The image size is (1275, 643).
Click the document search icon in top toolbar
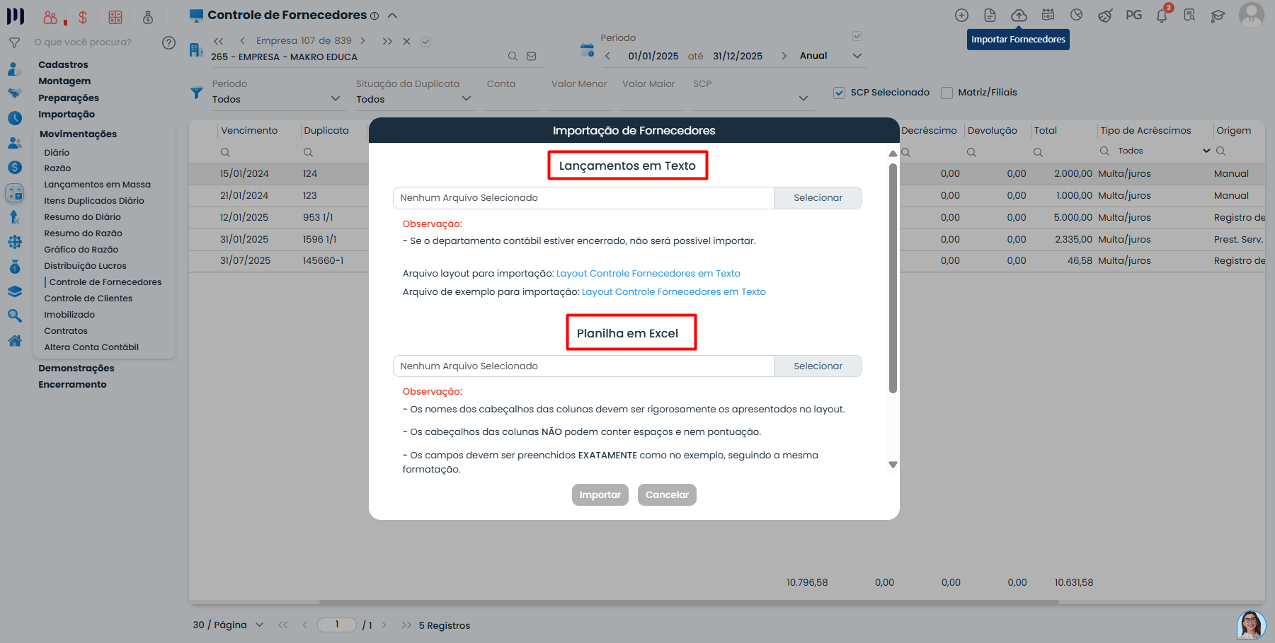tap(1189, 15)
